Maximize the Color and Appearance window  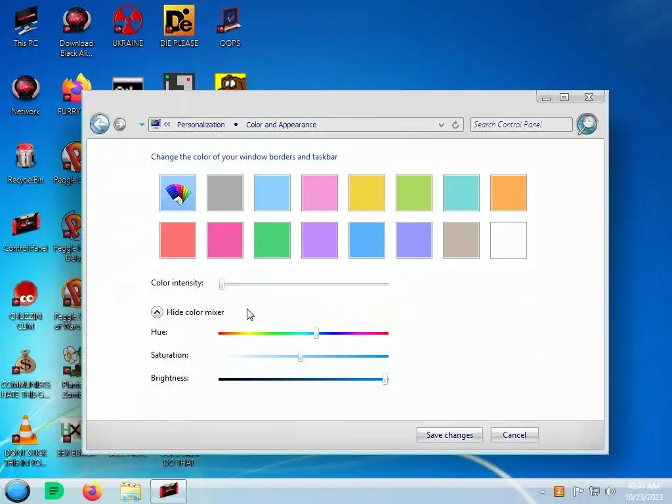564,97
